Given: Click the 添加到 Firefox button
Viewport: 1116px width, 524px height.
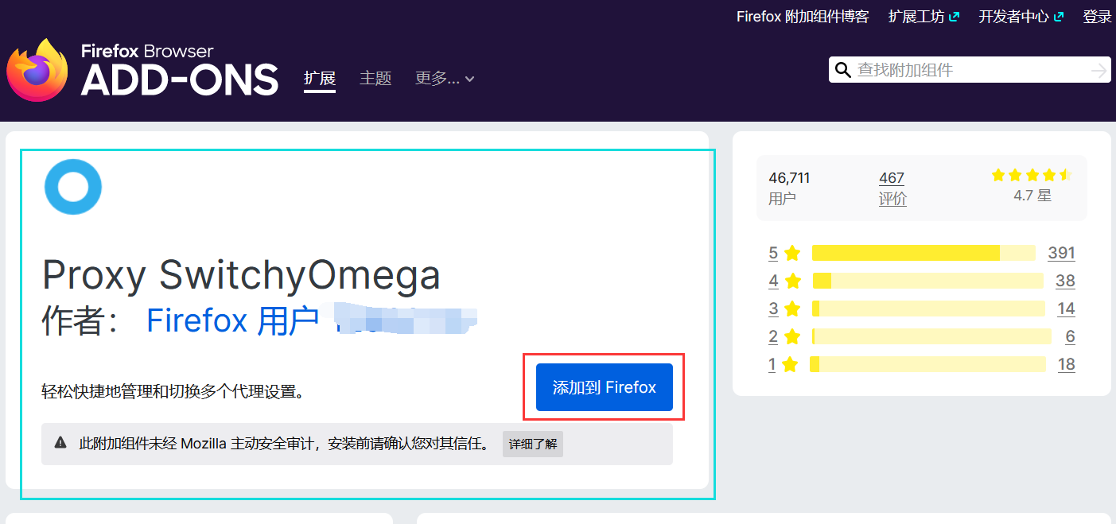Looking at the screenshot, I should [x=605, y=387].
